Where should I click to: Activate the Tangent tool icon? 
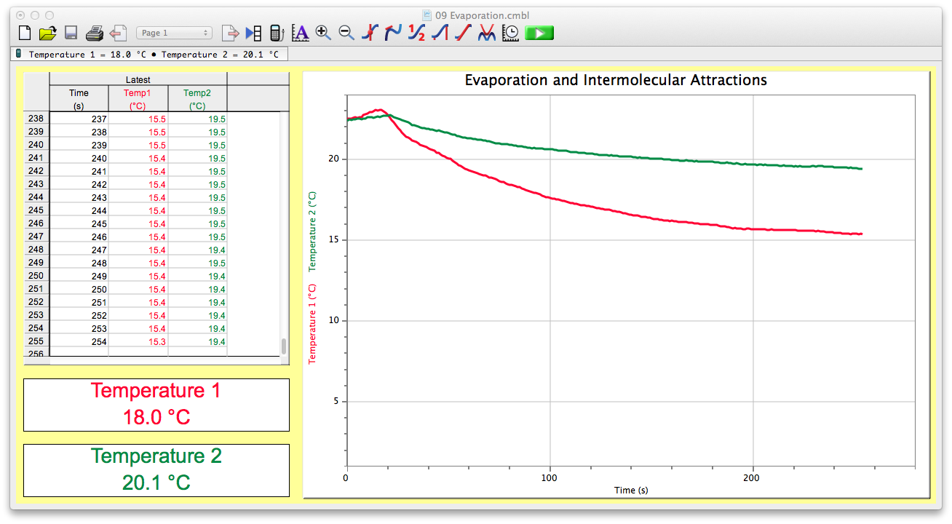coord(394,33)
